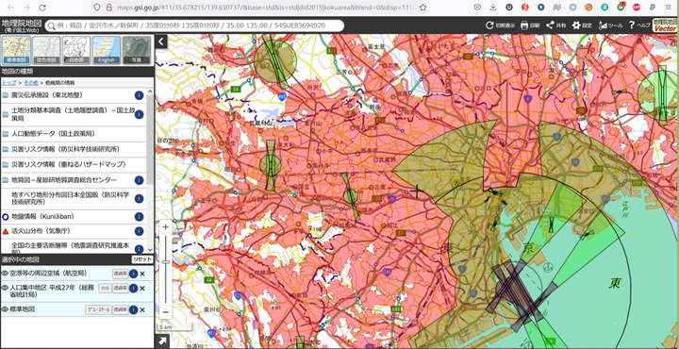The width and height of the screenshot is (679, 349).
Task: Click その他 breadcrumb link
Action: (30, 82)
